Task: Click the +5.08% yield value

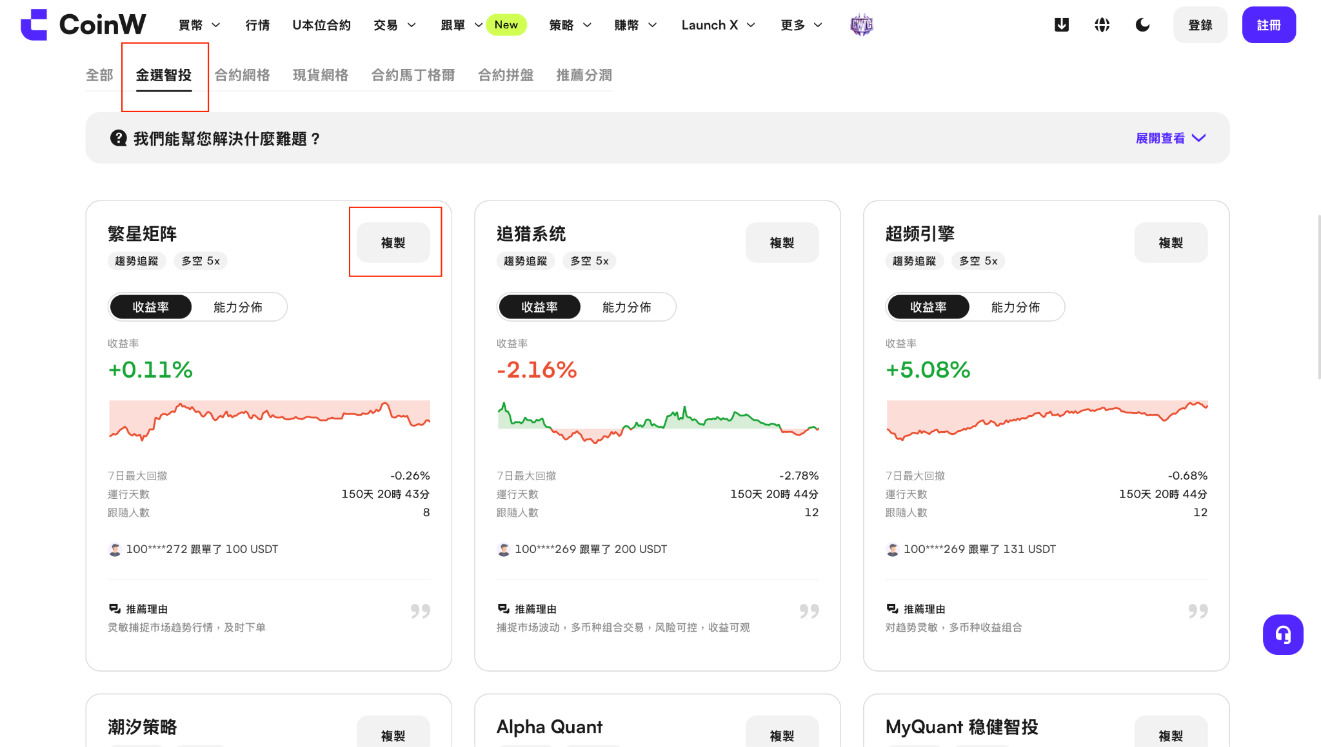Action: pyautogui.click(x=928, y=369)
